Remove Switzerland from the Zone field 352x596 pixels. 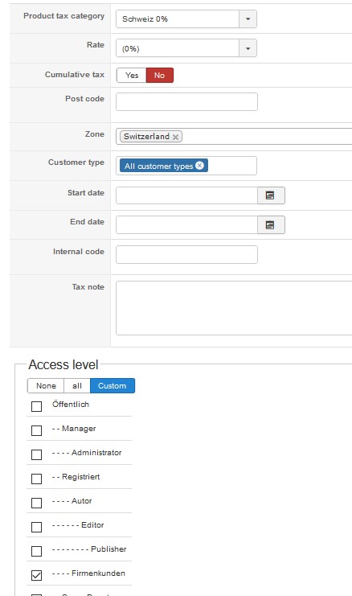coord(175,138)
